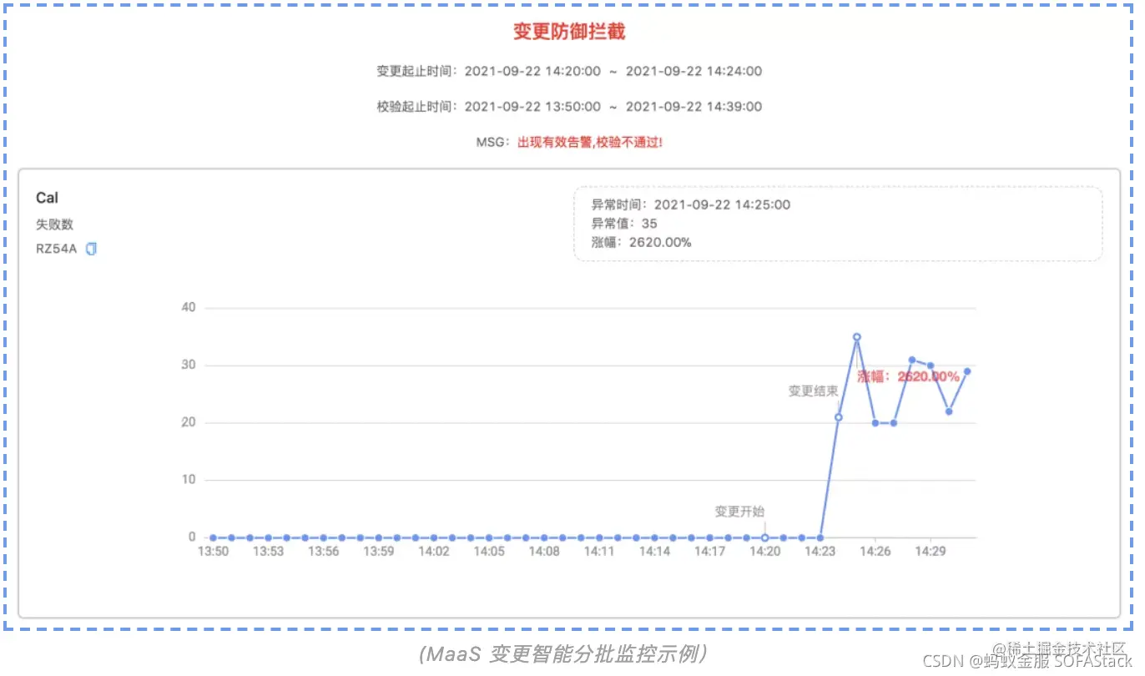Click x-axis label 14:14
The image size is (1145, 676).
click(653, 552)
